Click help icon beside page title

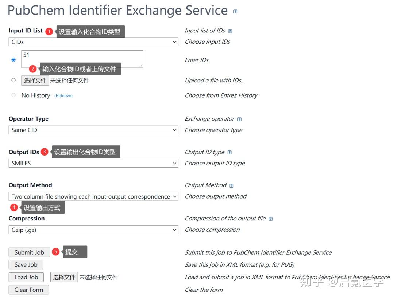click(235, 12)
